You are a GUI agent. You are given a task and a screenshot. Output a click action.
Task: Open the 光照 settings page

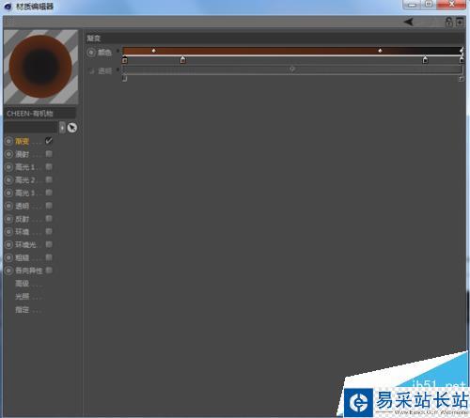(22, 297)
